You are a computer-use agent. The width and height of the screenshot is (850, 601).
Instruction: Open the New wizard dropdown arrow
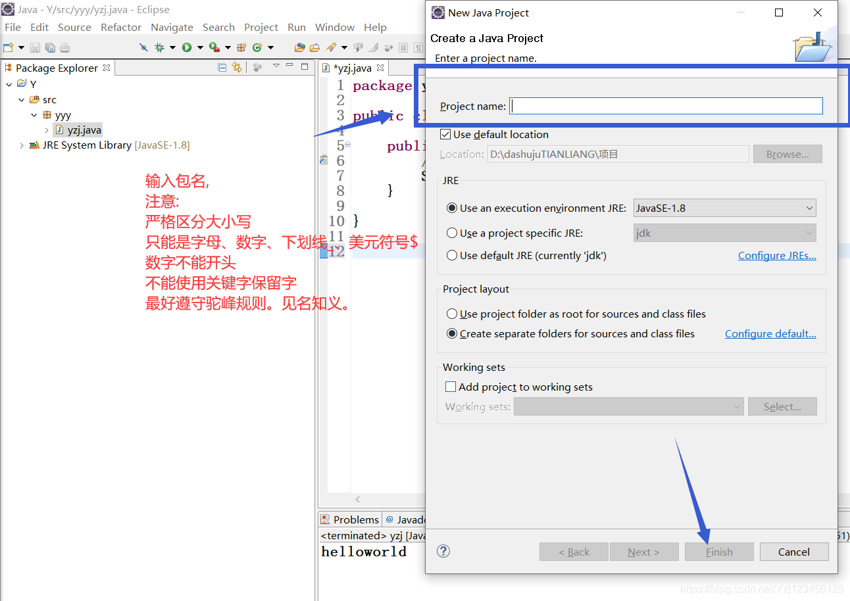tap(21, 47)
